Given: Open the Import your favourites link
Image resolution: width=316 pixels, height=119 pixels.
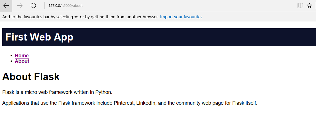Looking at the screenshot, I should click(181, 17).
